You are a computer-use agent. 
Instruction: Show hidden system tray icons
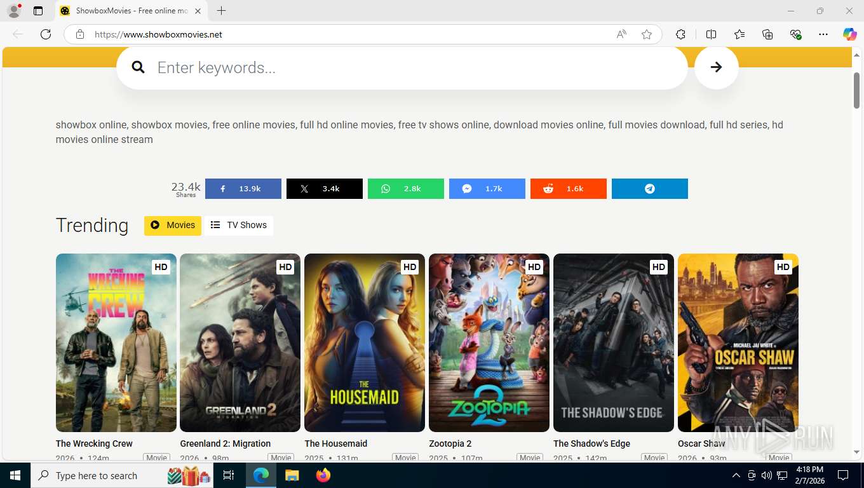click(x=736, y=475)
